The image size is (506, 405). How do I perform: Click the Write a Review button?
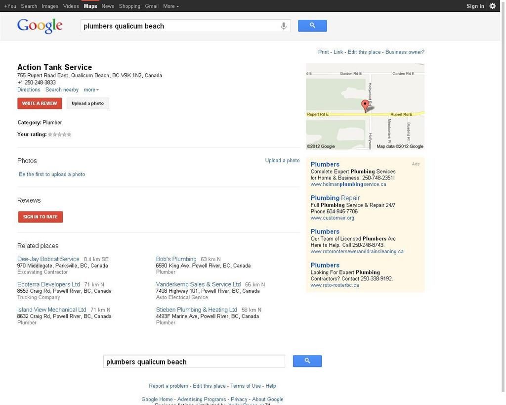pos(40,103)
